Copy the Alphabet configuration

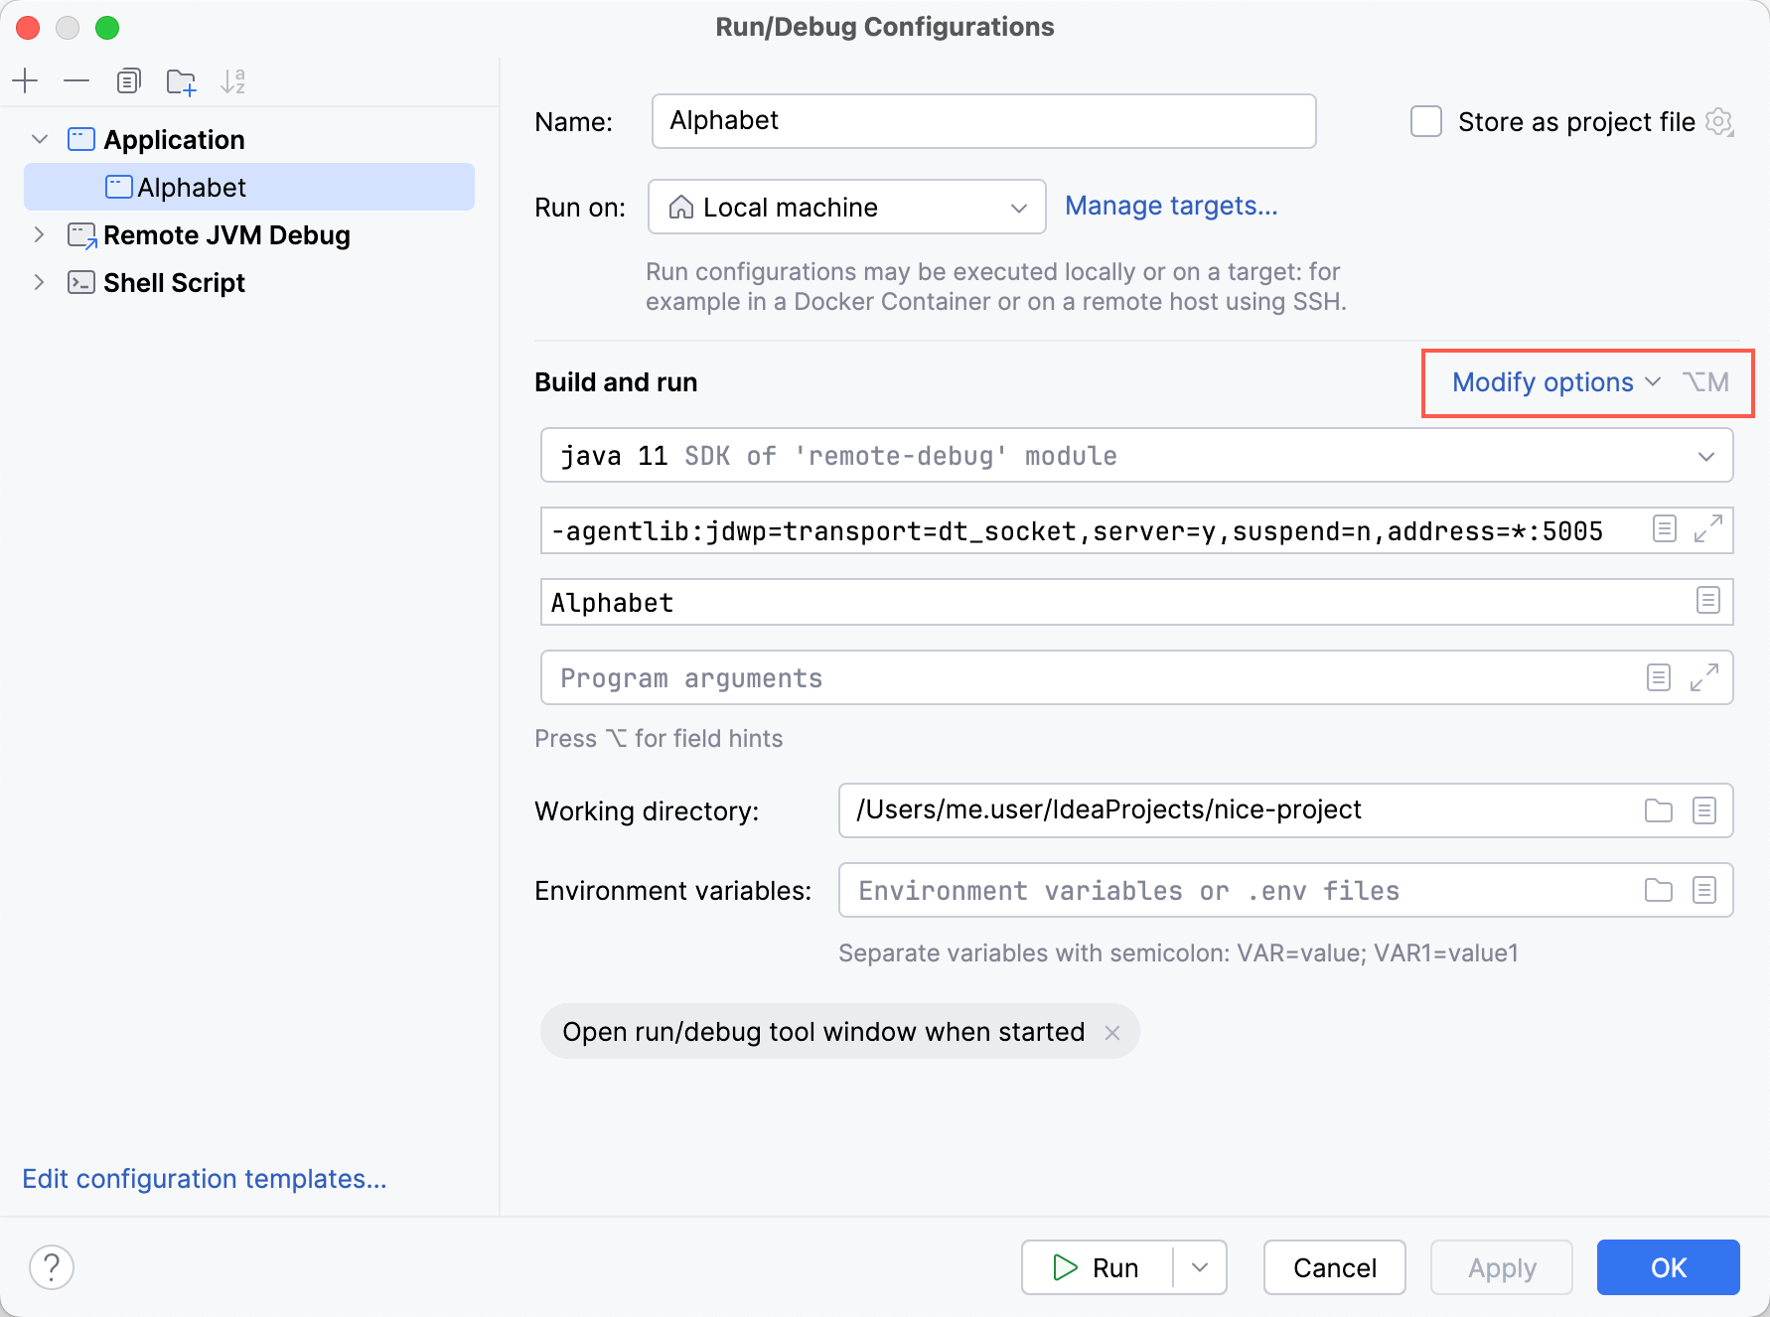[x=128, y=80]
